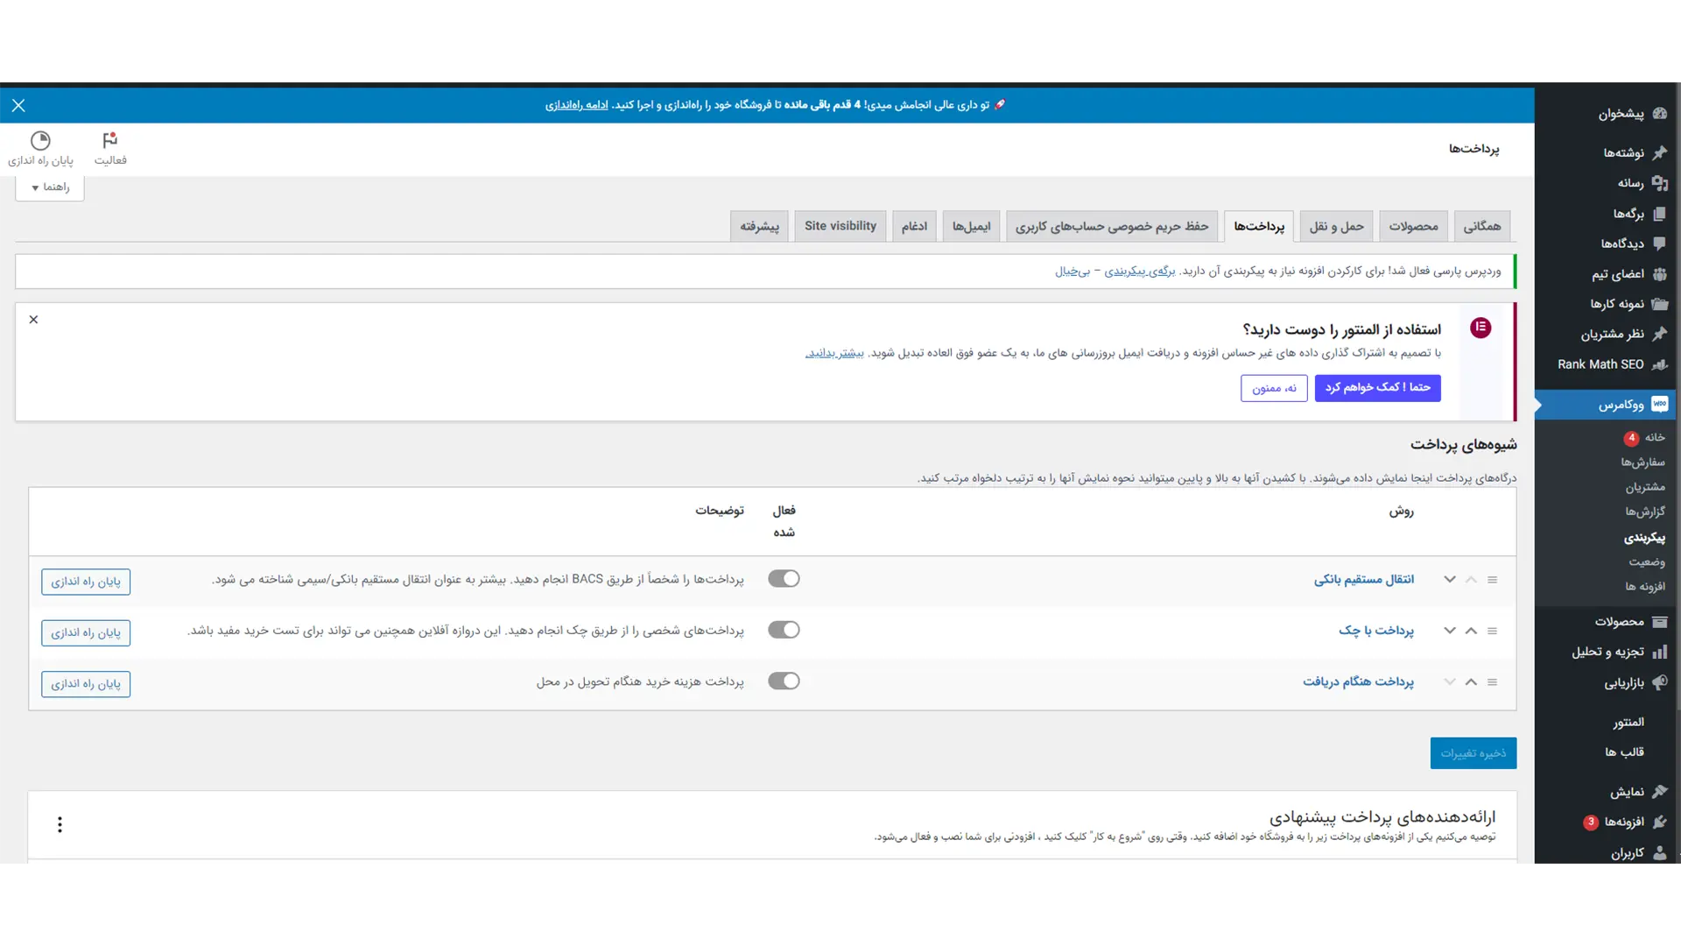Open گزارش‌ها in WooCommerce submenu

coord(1645,512)
